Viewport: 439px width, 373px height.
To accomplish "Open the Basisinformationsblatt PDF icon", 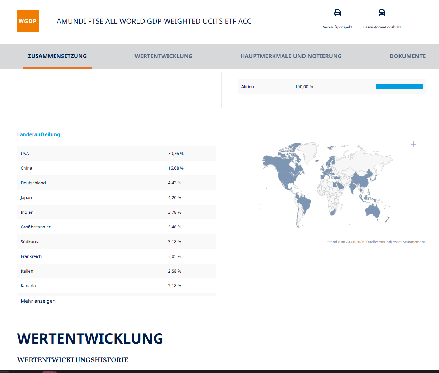I will pyautogui.click(x=382, y=13).
